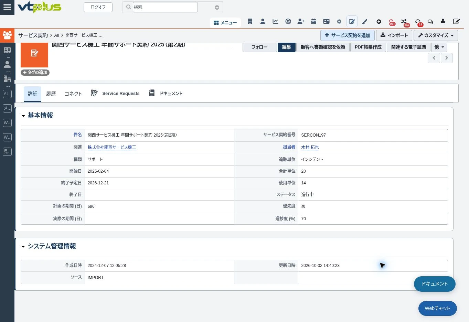Open the カスタマイズ dropdown
The image size is (469, 322).
point(436,35)
